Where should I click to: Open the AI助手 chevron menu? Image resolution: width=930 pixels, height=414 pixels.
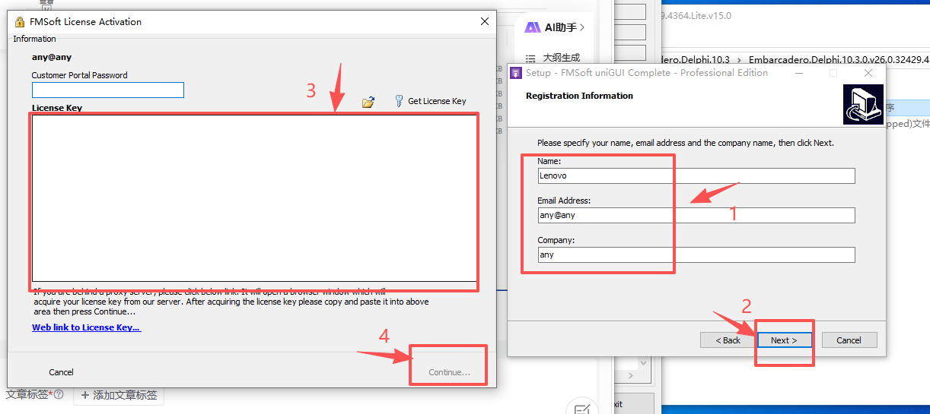pyautogui.click(x=582, y=27)
